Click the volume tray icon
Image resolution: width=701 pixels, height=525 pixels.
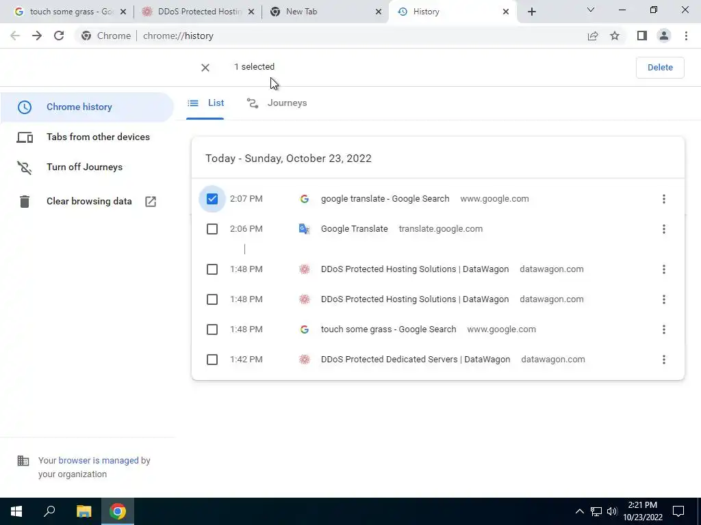point(613,511)
